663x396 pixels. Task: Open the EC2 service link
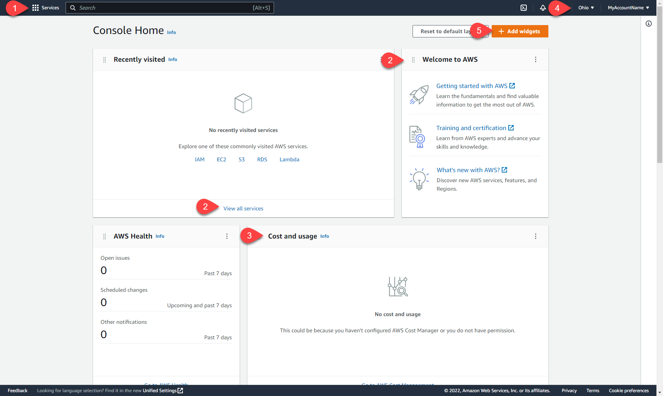tap(222, 159)
